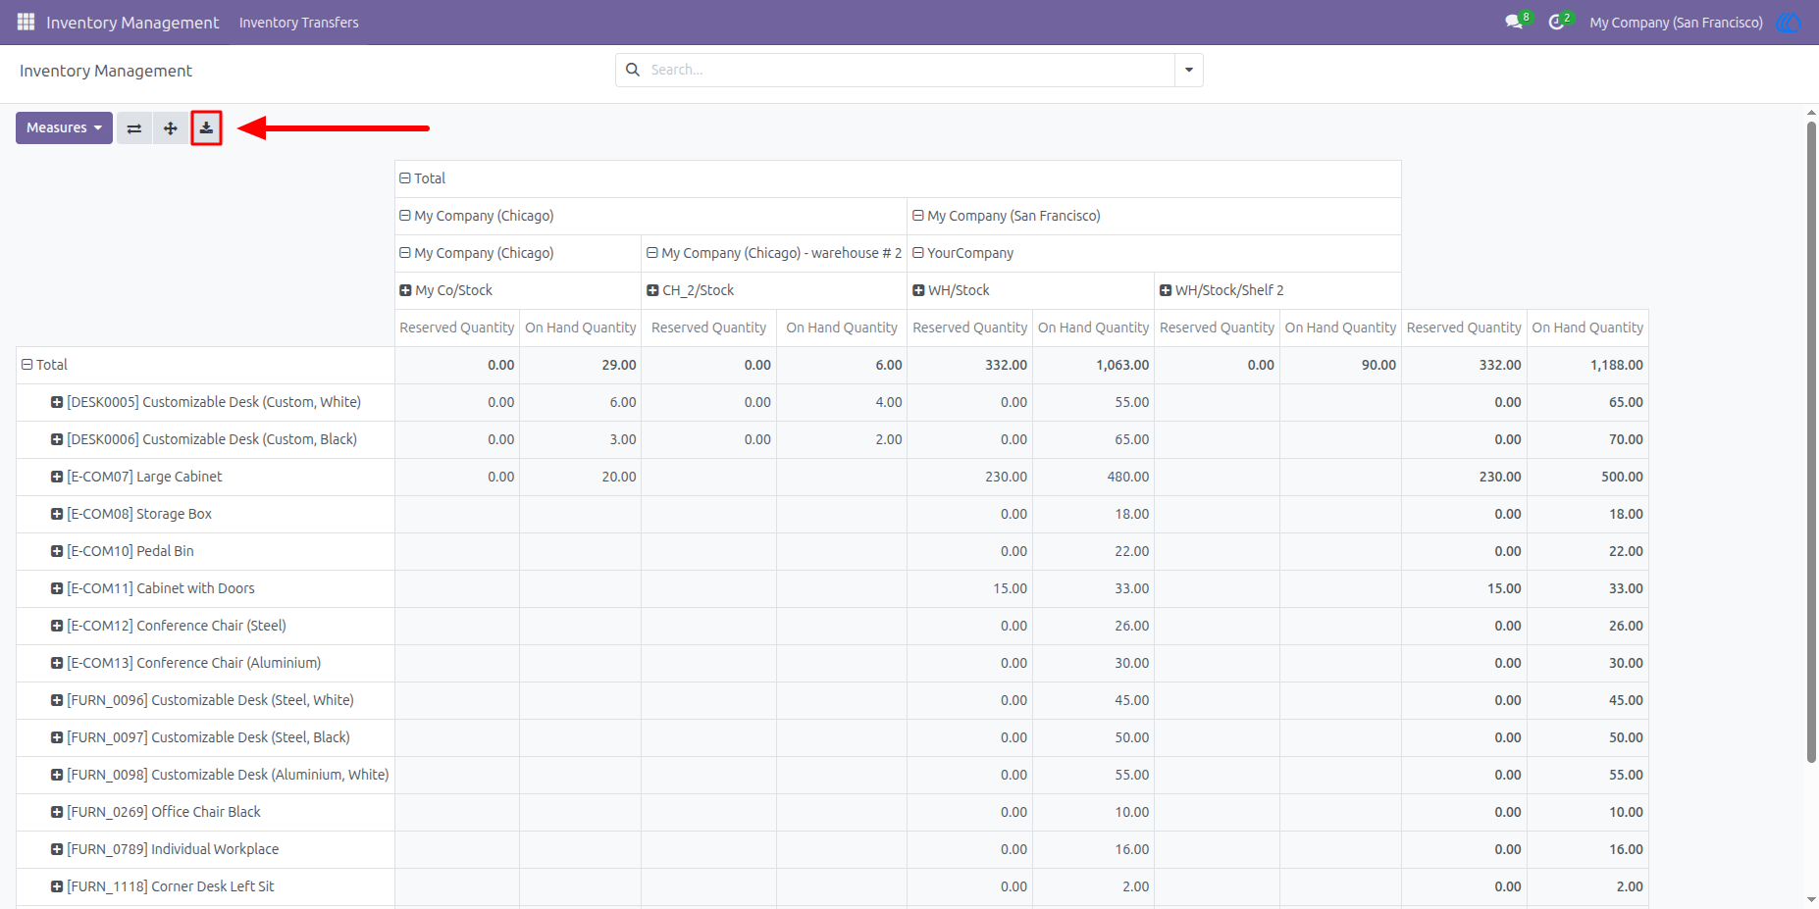Click the search magnifier icon
The height and width of the screenshot is (909, 1819).
[x=633, y=70]
